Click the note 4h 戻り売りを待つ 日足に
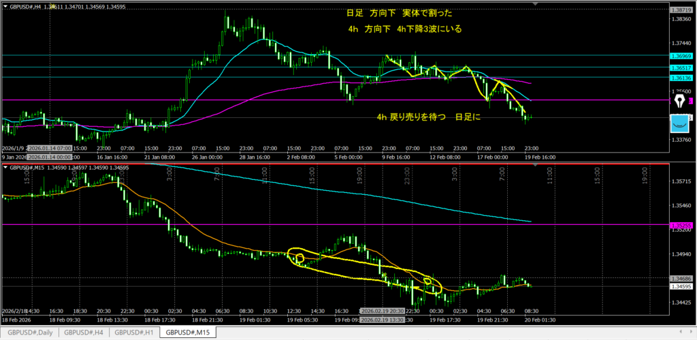Image resolution: width=697 pixels, height=340 pixels. [429, 117]
